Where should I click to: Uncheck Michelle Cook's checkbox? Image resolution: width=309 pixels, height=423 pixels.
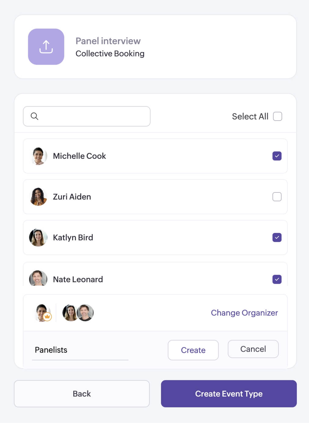(277, 156)
